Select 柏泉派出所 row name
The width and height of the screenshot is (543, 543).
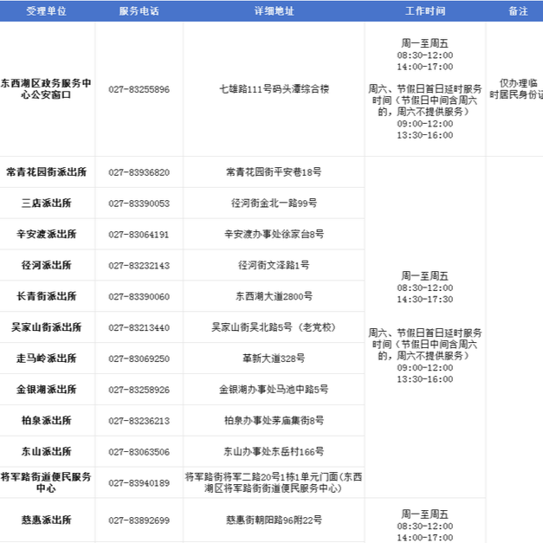point(47,420)
